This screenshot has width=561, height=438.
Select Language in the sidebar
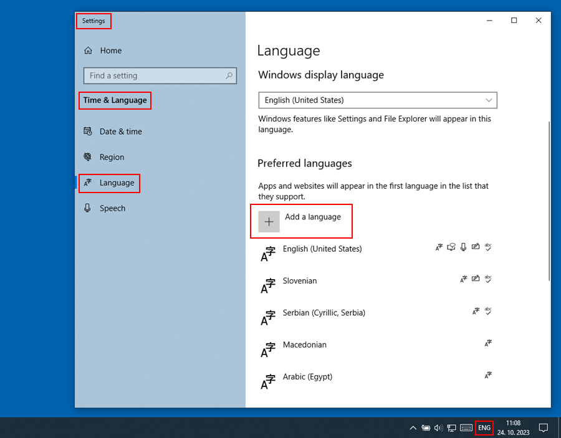tap(109, 183)
